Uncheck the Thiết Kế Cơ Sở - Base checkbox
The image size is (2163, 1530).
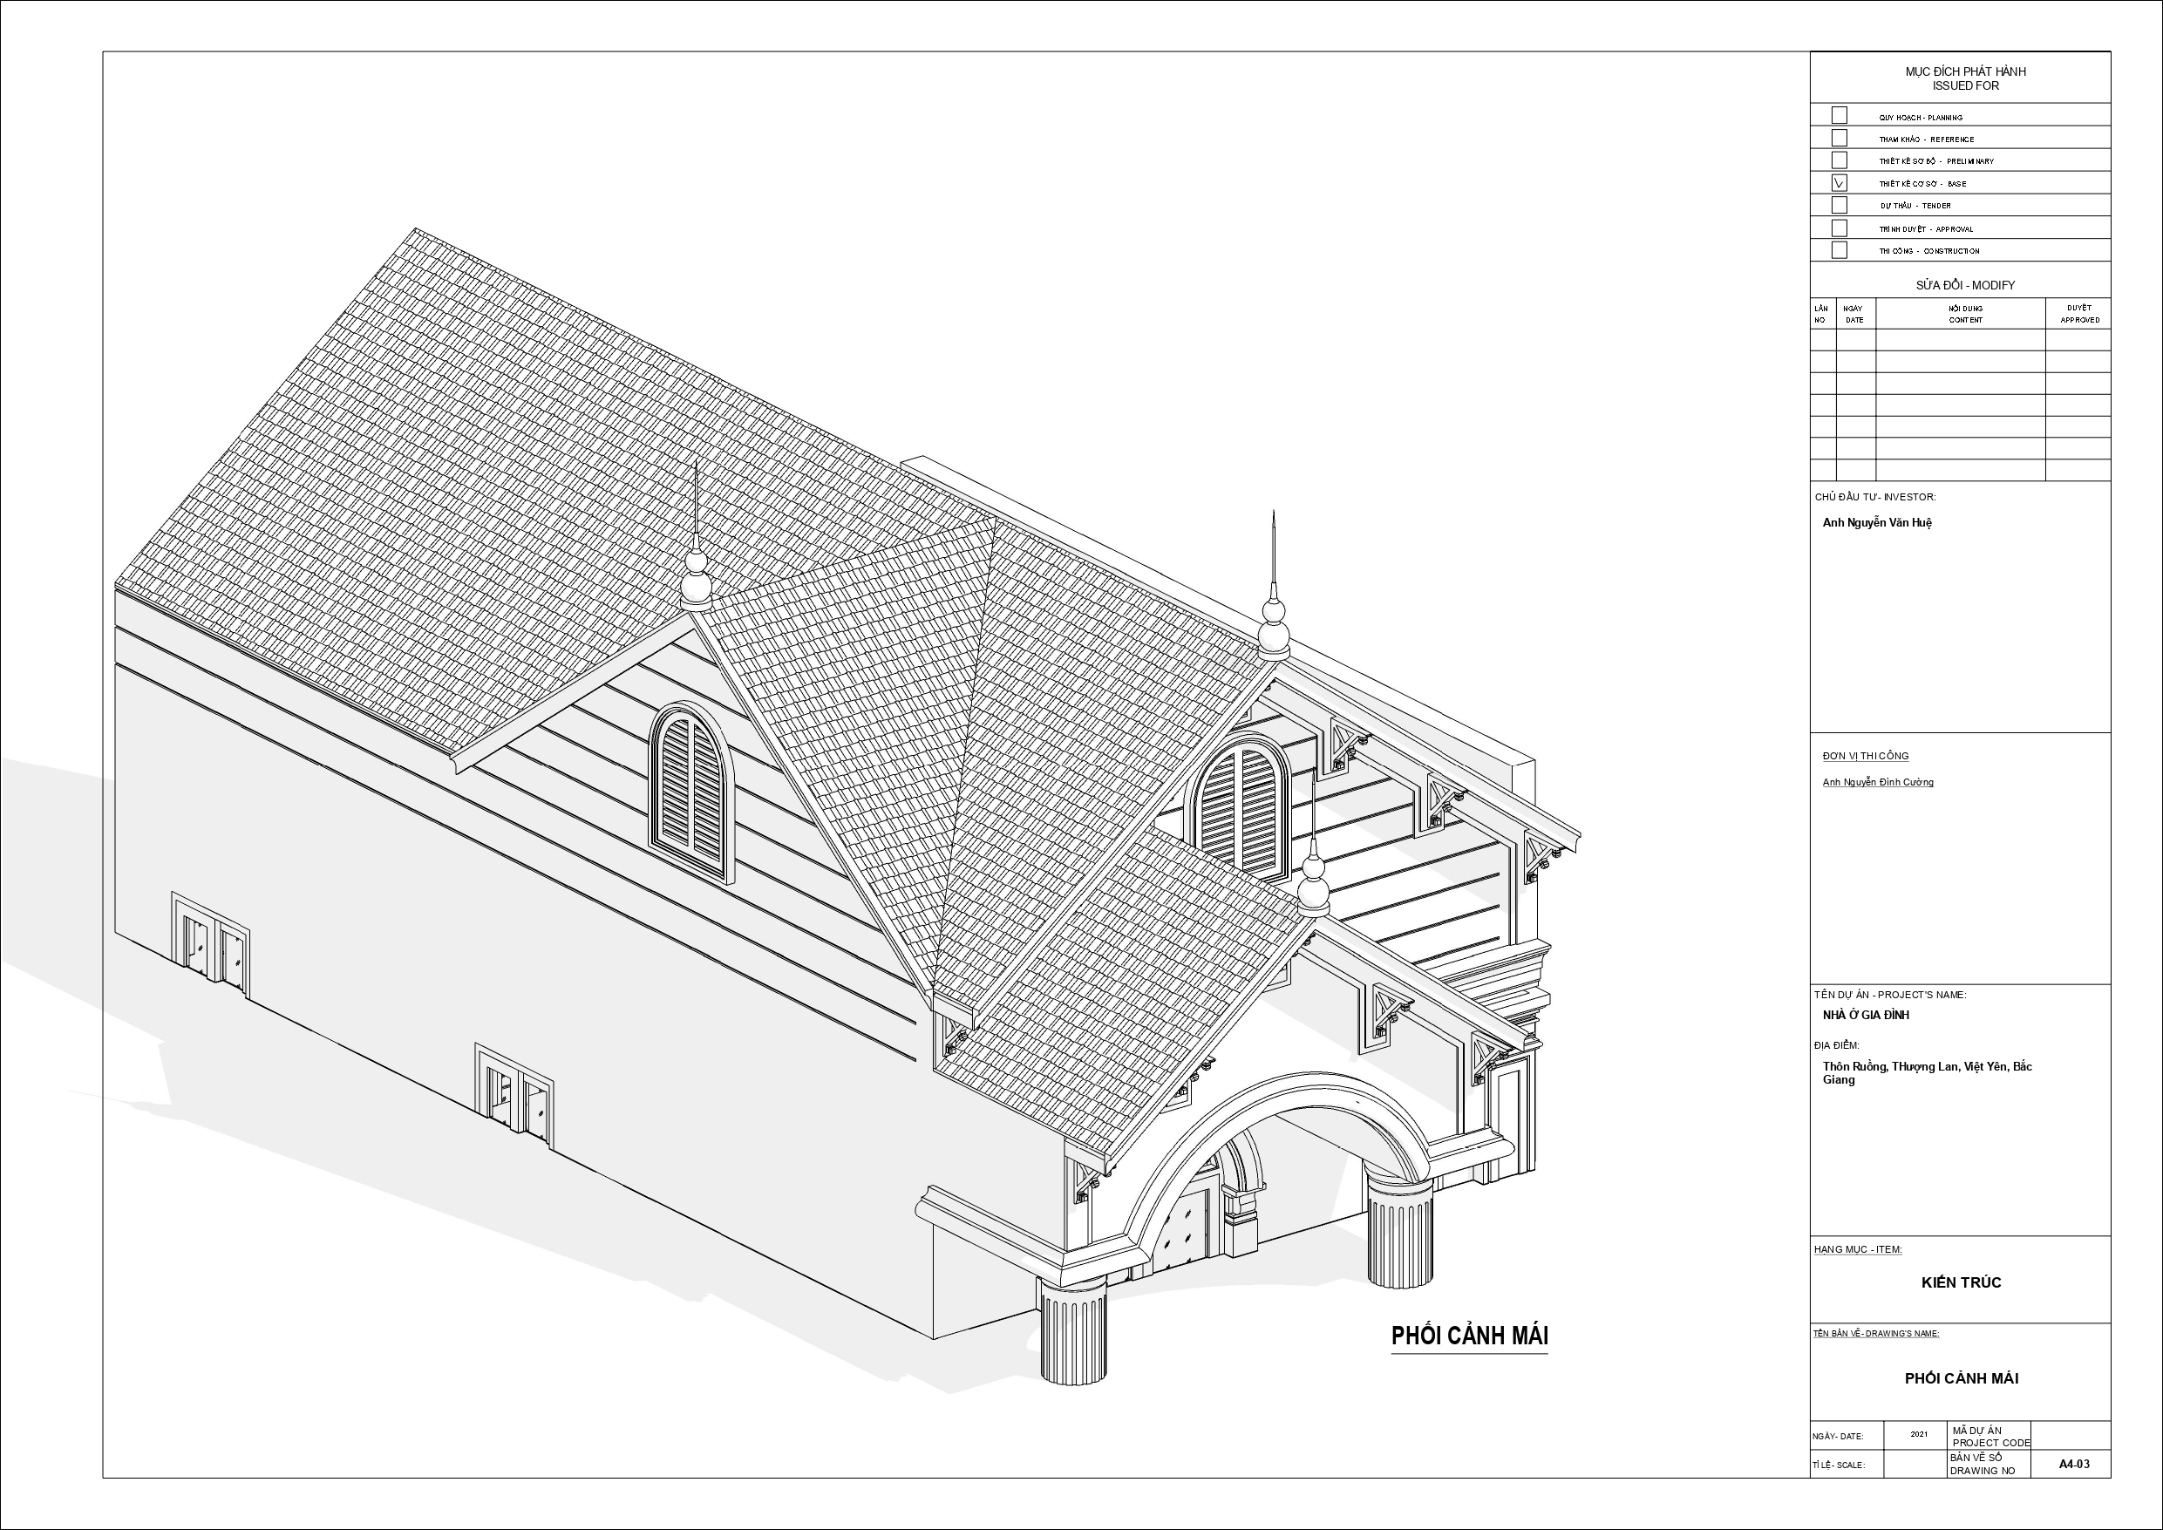click(1838, 183)
